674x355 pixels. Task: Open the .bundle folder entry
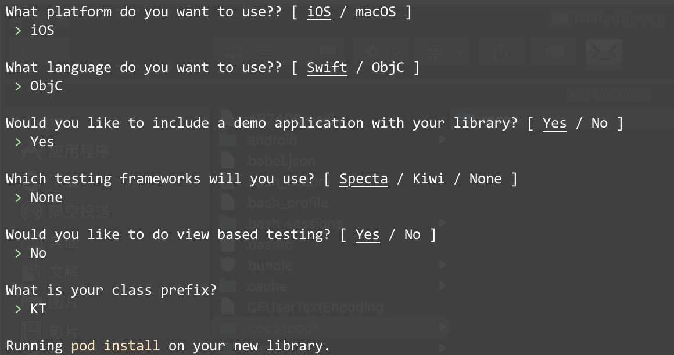[x=270, y=265]
